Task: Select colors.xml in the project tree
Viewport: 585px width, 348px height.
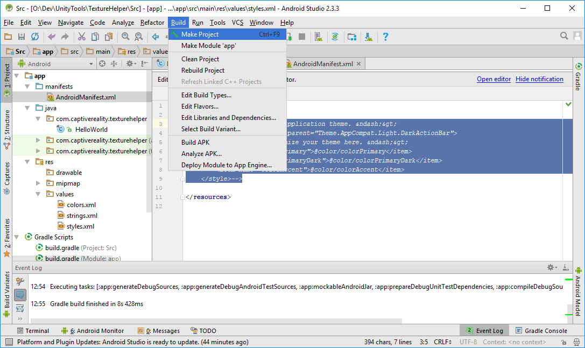Action: coord(81,205)
